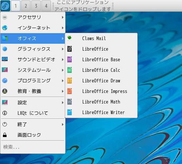This screenshot has height=164, width=182.
Task: Launch LibreOffice Writer
Action: [x=101, y=112]
